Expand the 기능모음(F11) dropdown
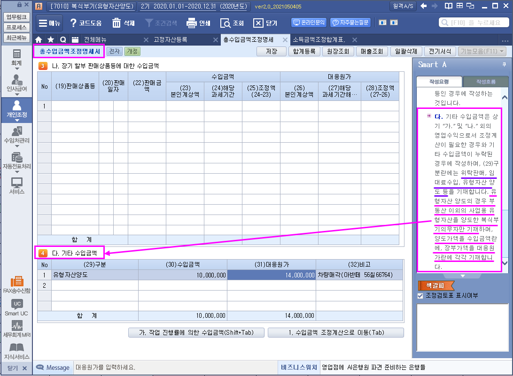Image resolution: width=513 pixels, height=376 pixels. click(x=482, y=52)
